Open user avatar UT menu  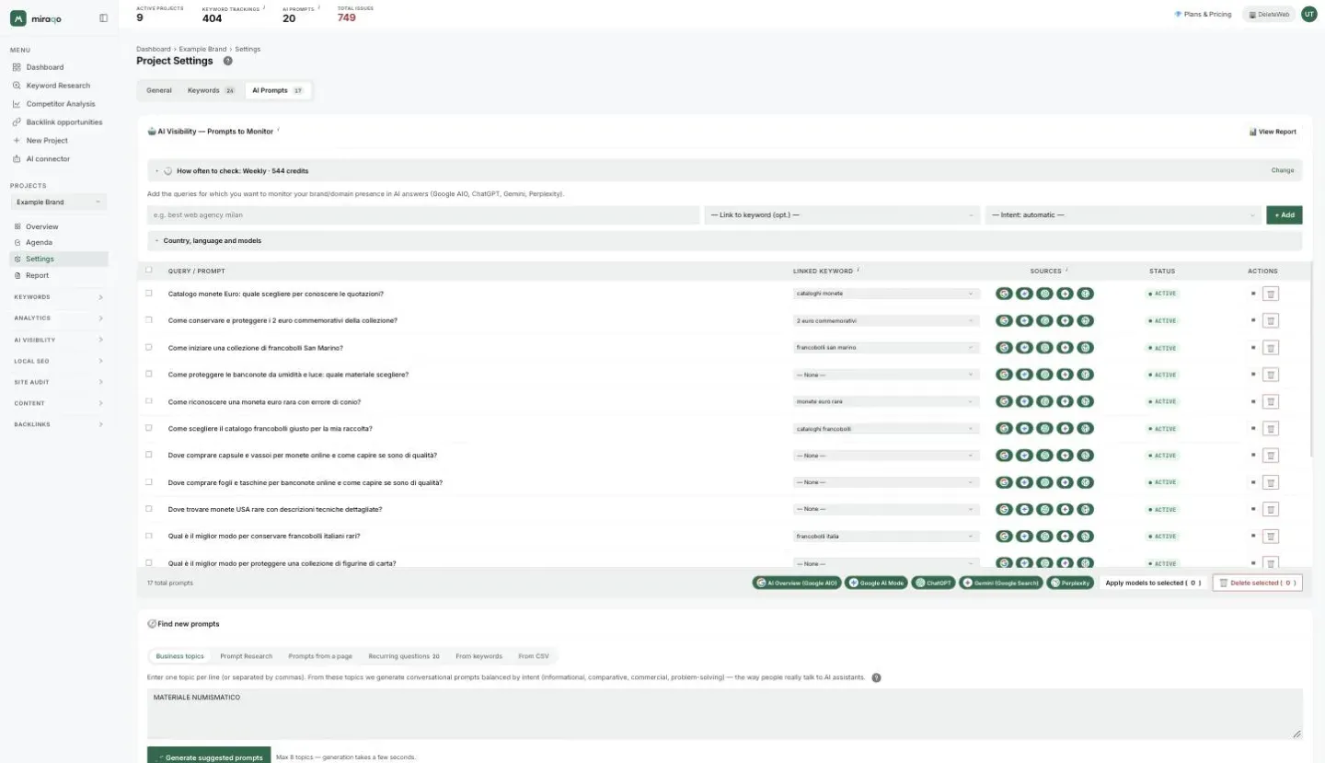[x=1308, y=14]
